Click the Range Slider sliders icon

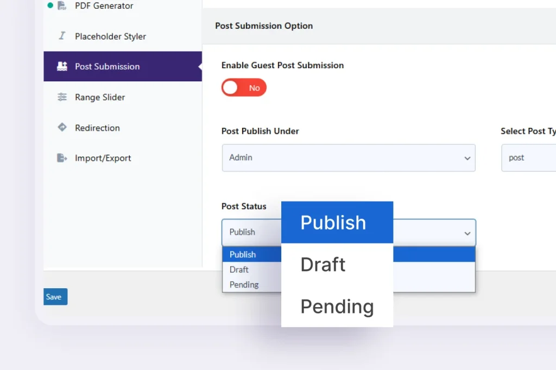pos(62,97)
